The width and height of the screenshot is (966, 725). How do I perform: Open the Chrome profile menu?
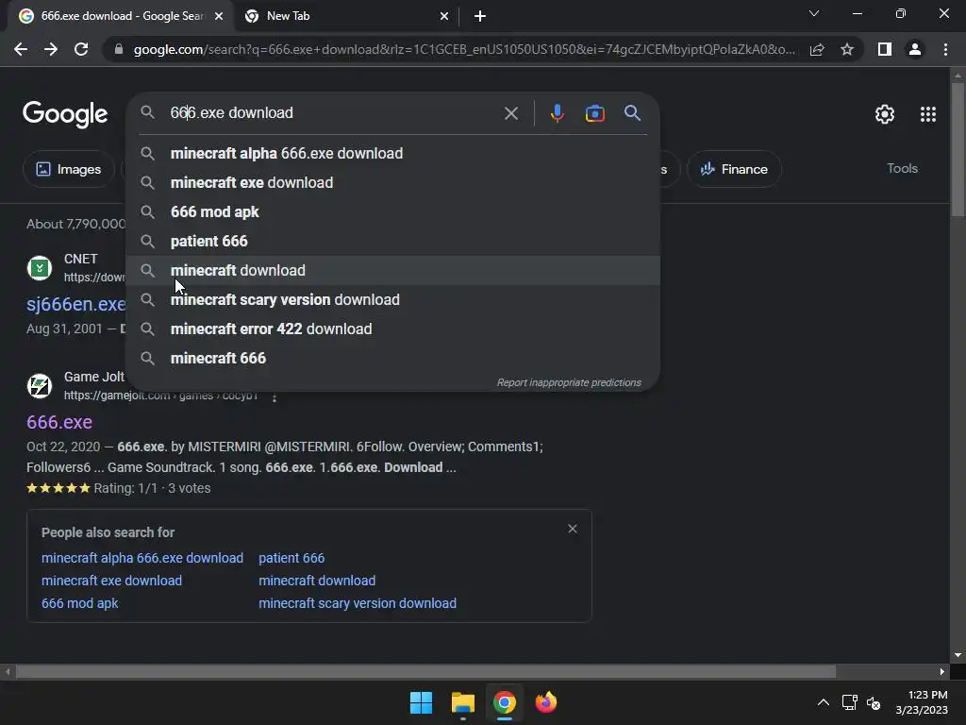tap(915, 49)
